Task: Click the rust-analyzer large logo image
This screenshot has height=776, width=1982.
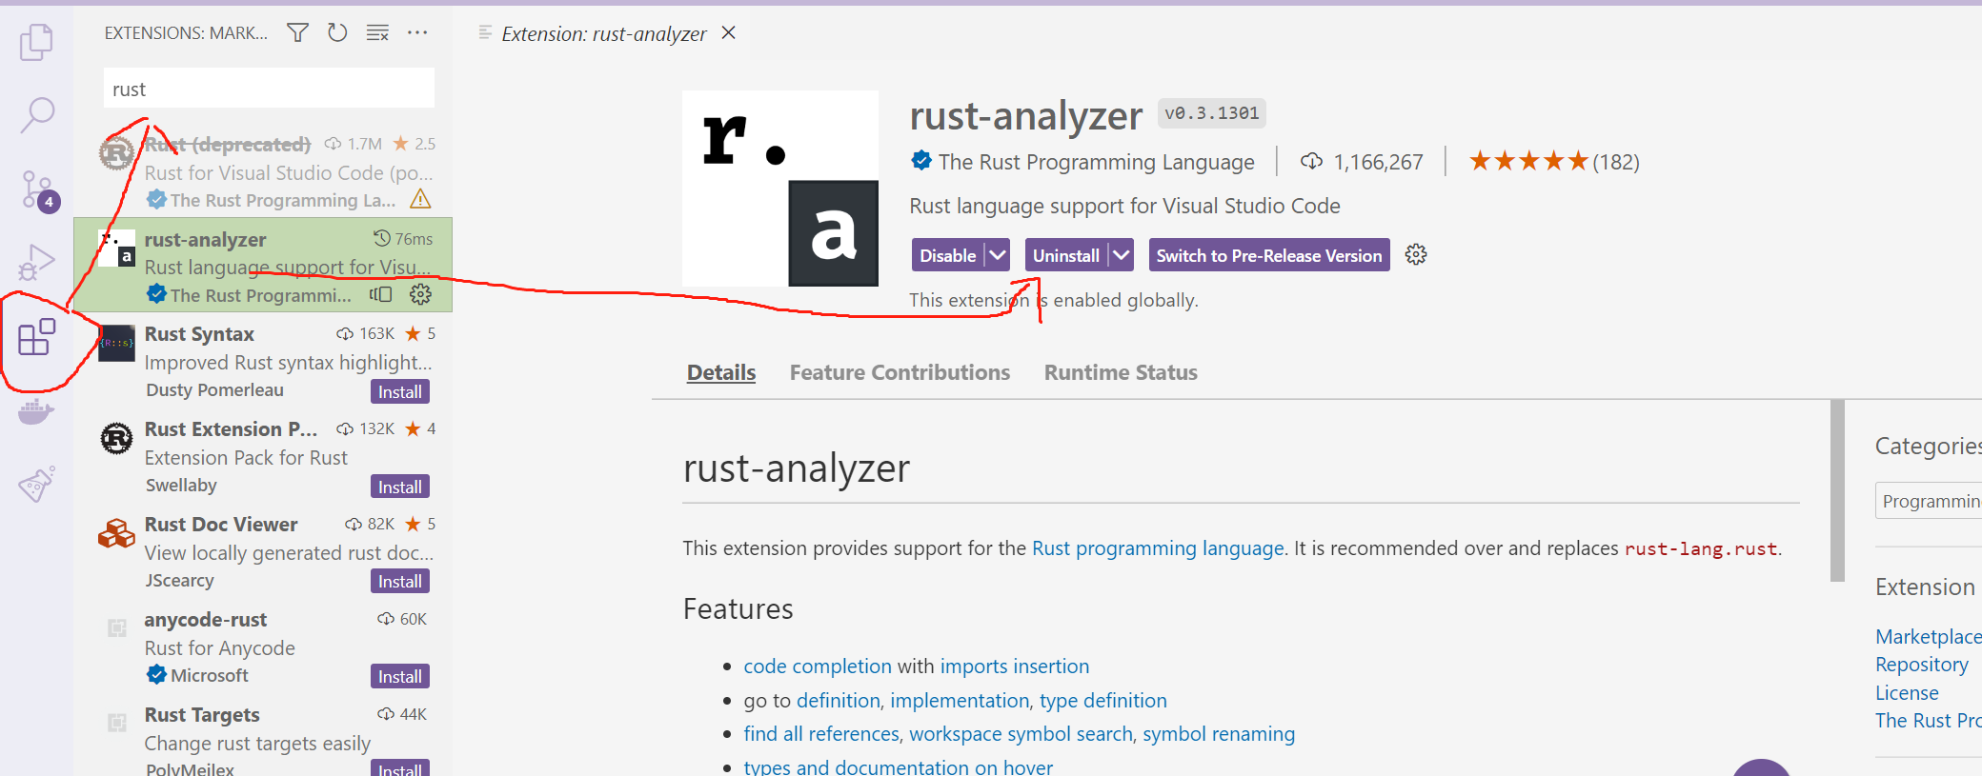Action: click(780, 189)
